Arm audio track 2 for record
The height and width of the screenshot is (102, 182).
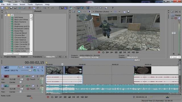18,76
